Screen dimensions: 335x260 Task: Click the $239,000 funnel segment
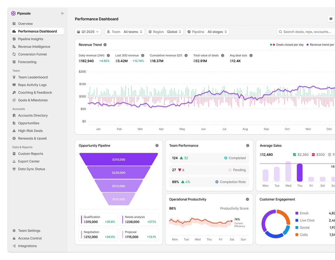tap(119, 172)
